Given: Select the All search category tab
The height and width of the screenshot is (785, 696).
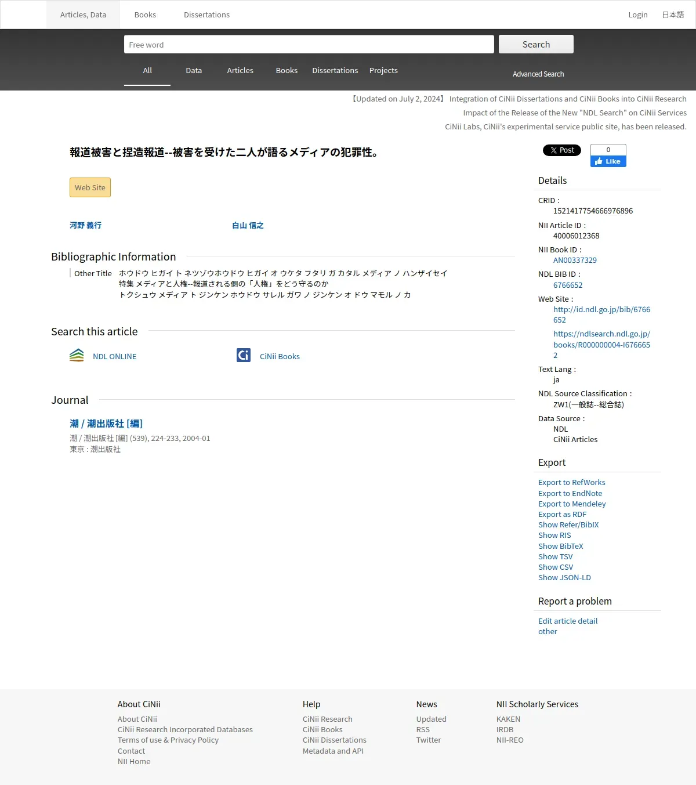Looking at the screenshot, I should 147,70.
